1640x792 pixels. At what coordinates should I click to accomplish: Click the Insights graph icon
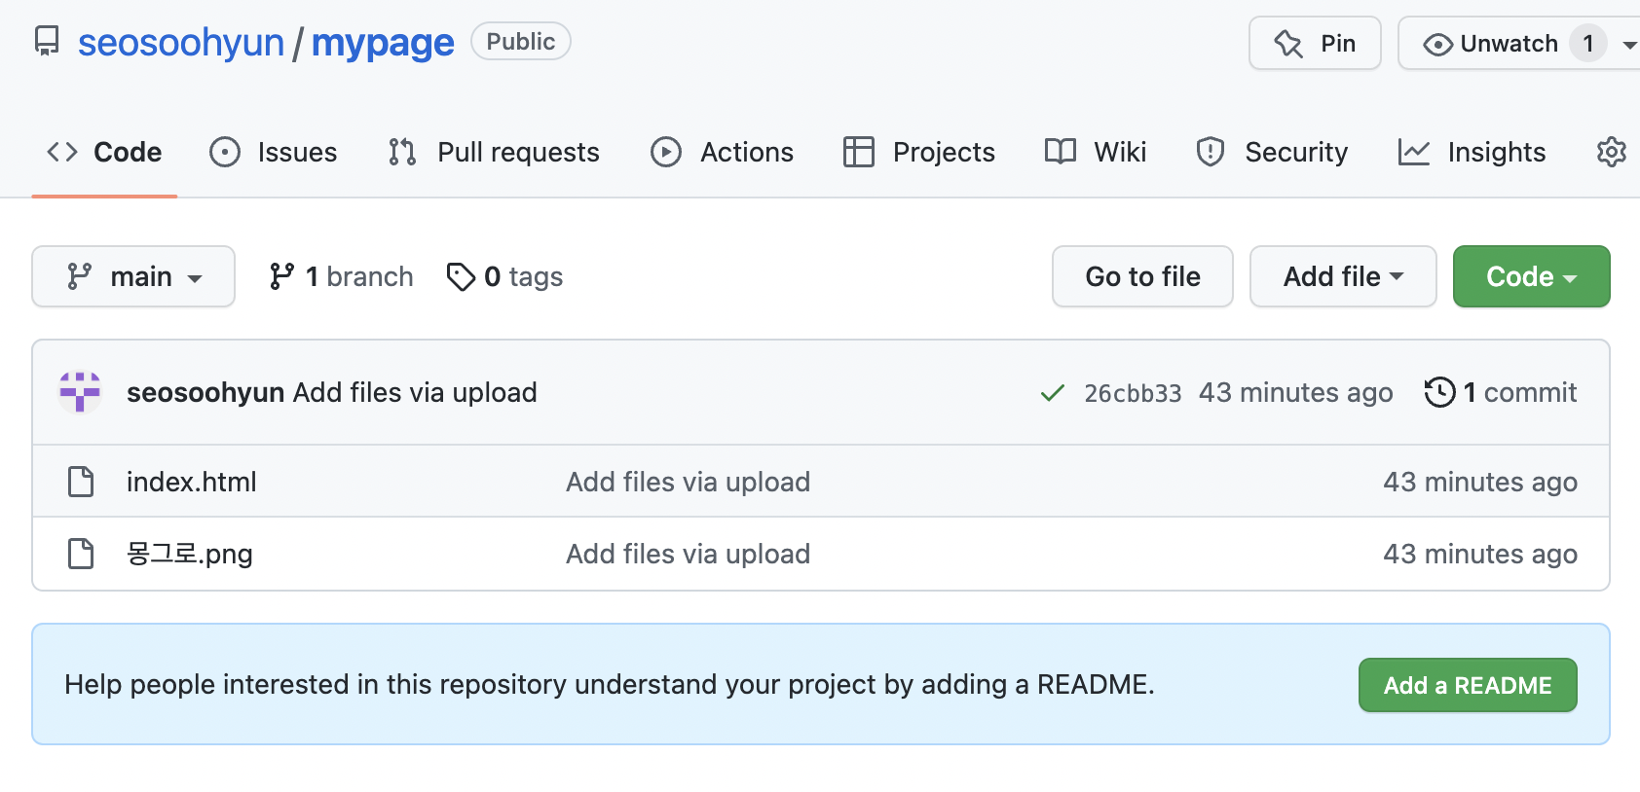1414,152
